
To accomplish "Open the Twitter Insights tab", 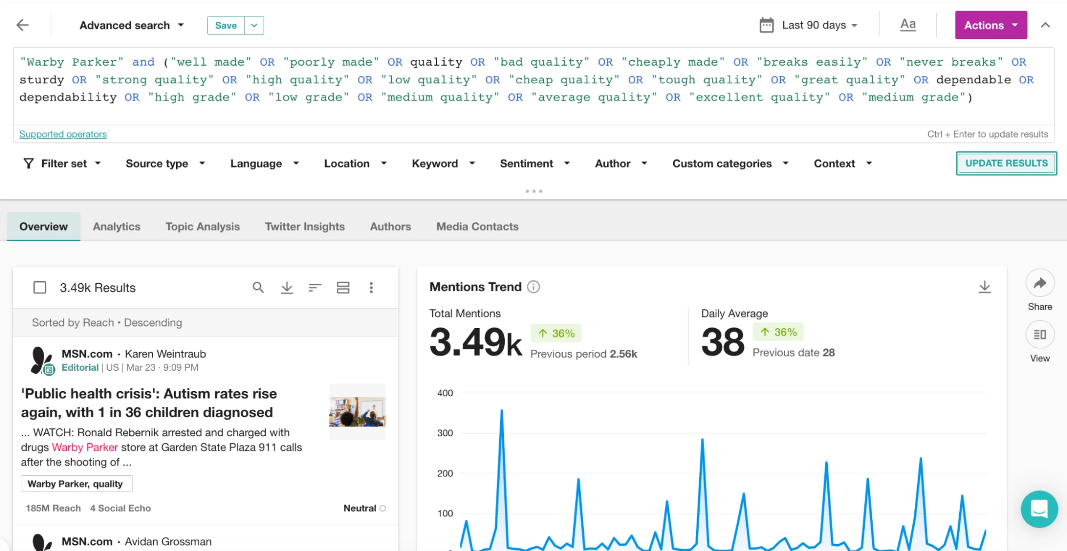I will click(x=305, y=227).
